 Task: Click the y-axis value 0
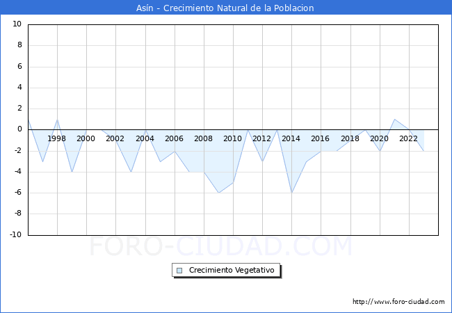pos(19,129)
